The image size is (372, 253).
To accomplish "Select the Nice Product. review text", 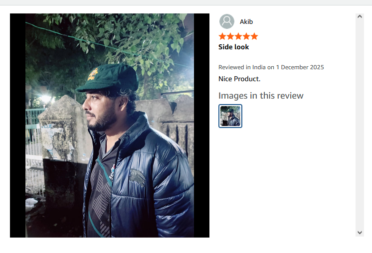I will coord(239,79).
